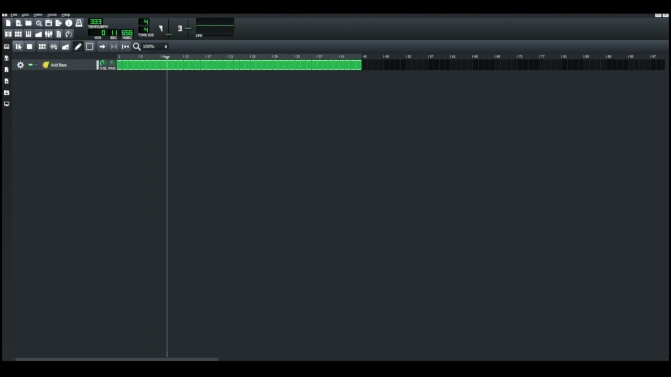Add beat/bassline track
This screenshot has height=377, width=671.
tap(42, 47)
